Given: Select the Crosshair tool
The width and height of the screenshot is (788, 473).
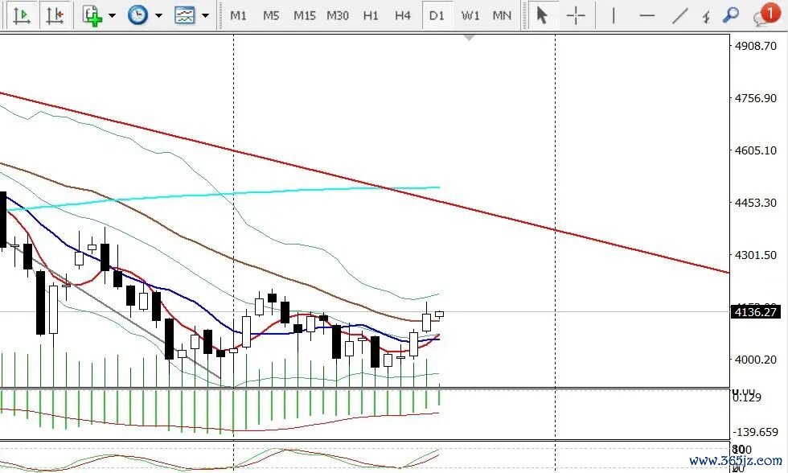Looking at the screenshot, I should [576, 15].
